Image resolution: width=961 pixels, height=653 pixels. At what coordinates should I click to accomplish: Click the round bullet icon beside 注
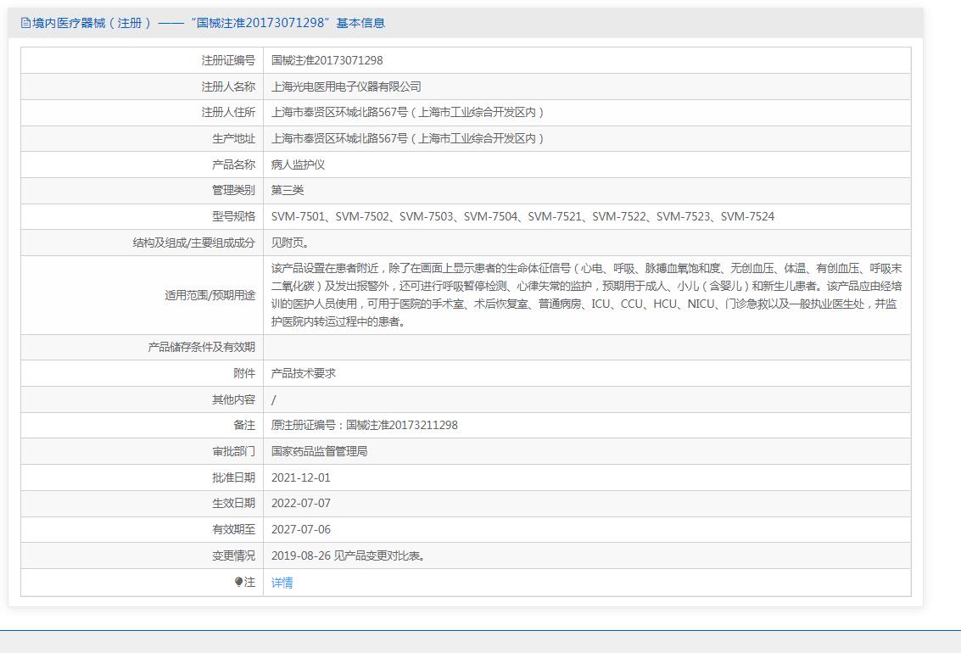(239, 582)
